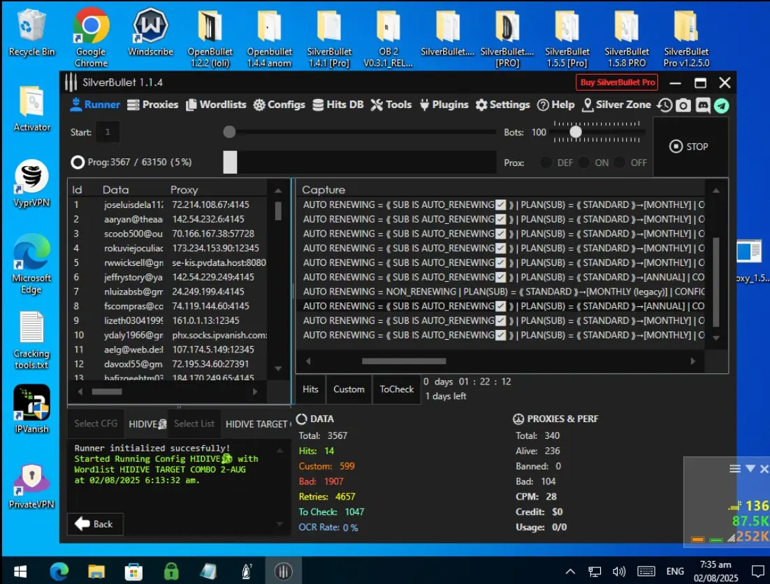Open the IPVanish desktop shortcut
Image resolution: width=770 pixels, height=584 pixels.
[31, 409]
